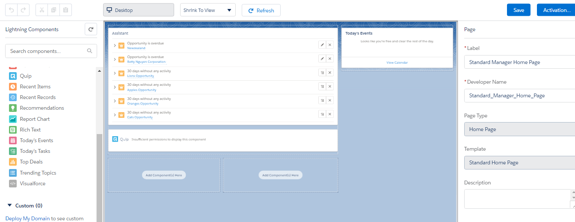This screenshot has width=575, height=222.
Task: Select the Today's Events component icon
Action: pyautogui.click(x=13, y=140)
